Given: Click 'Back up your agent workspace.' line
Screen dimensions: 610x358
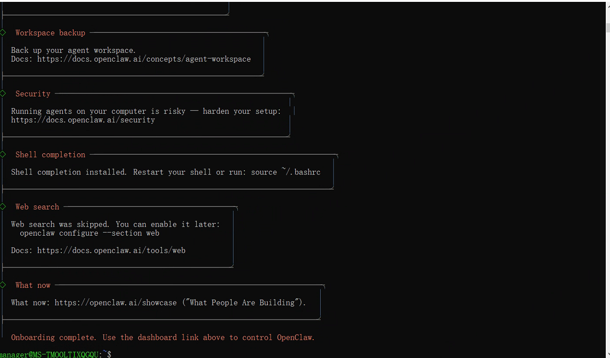Looking at the screenshot, I should tap(73, 50).
